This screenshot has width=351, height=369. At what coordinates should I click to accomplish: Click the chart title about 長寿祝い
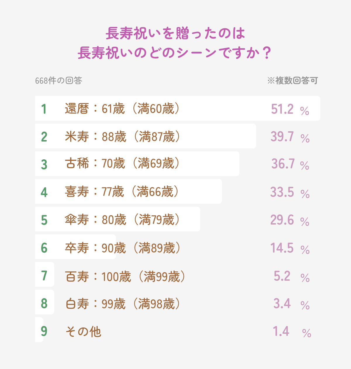(x=175, y=43)
